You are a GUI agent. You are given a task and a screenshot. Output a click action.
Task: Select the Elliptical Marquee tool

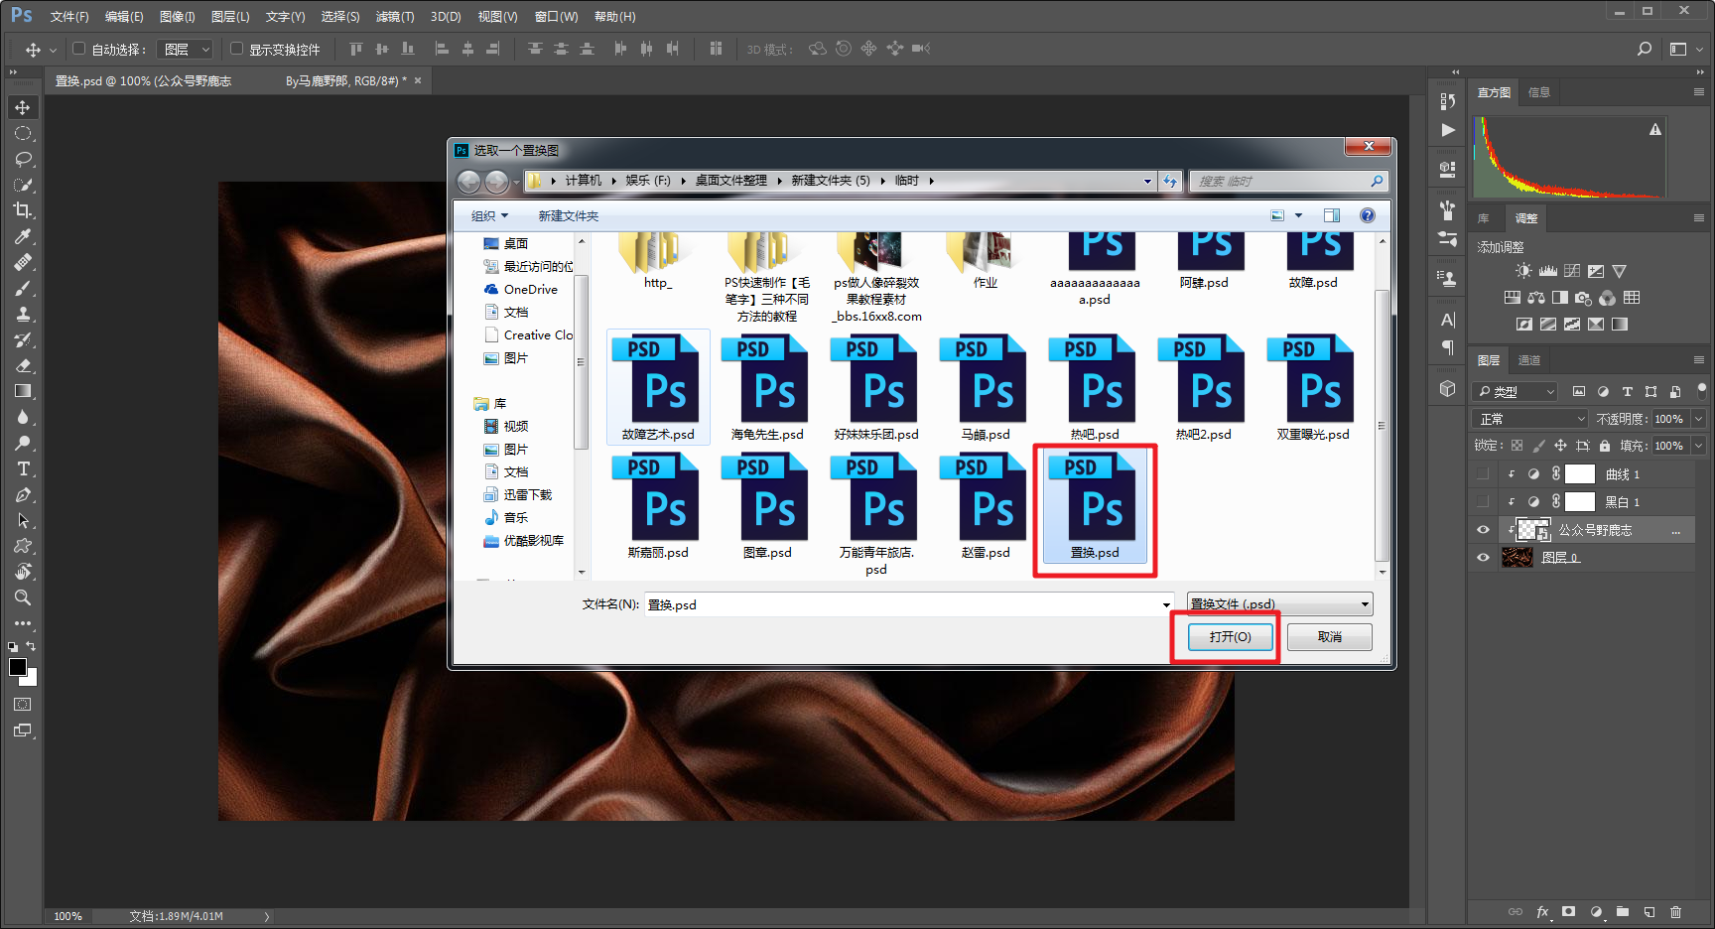click(22, 133)
